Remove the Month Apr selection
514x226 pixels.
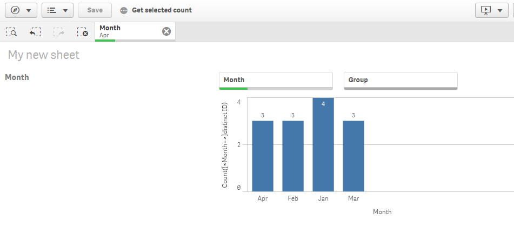click(166, 31)
